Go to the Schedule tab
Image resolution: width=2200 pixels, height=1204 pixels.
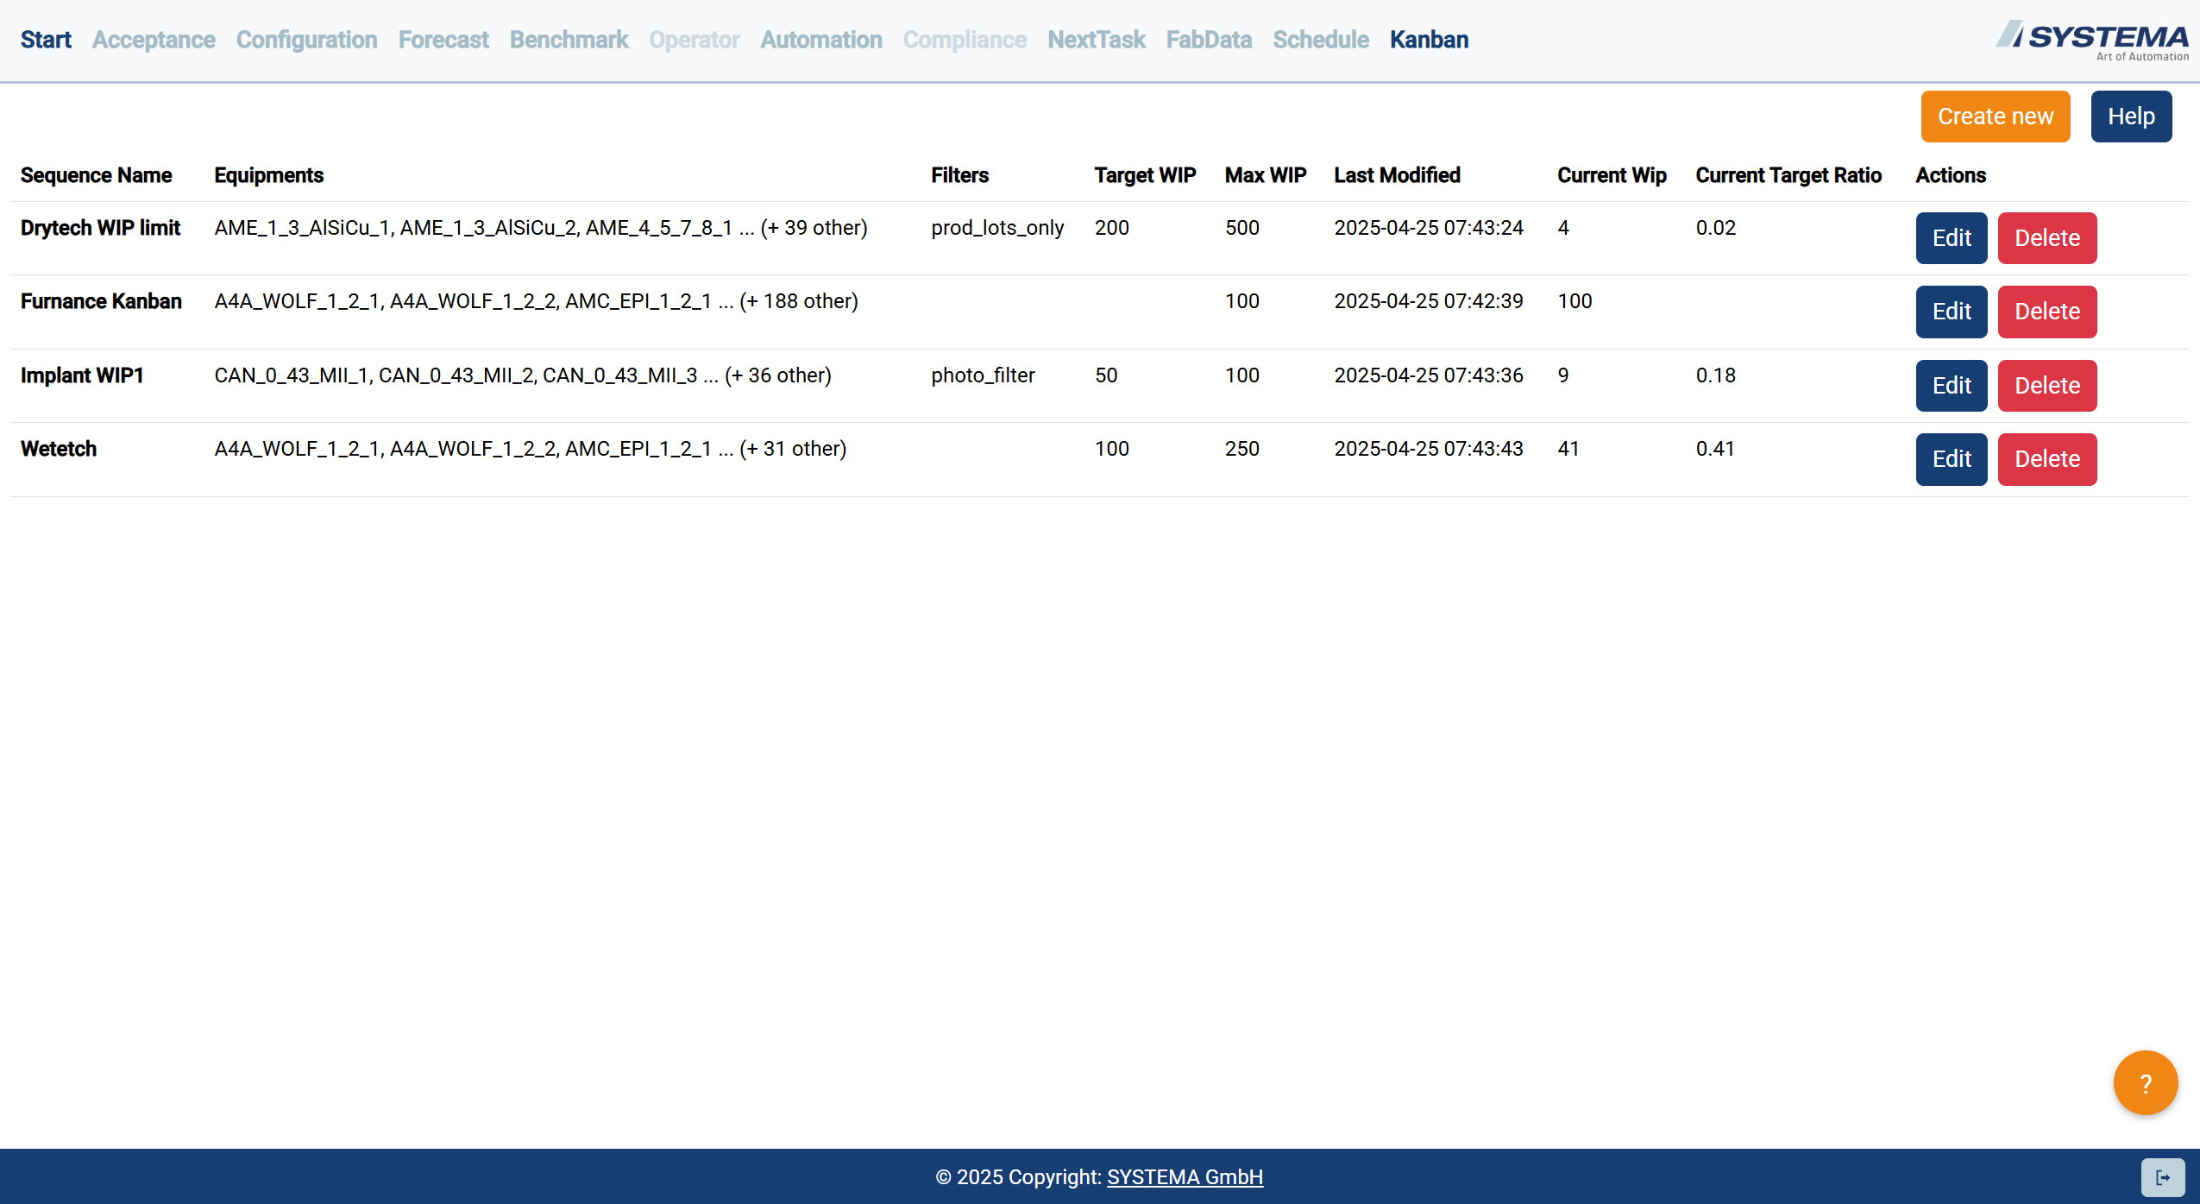coord(1321,40)
